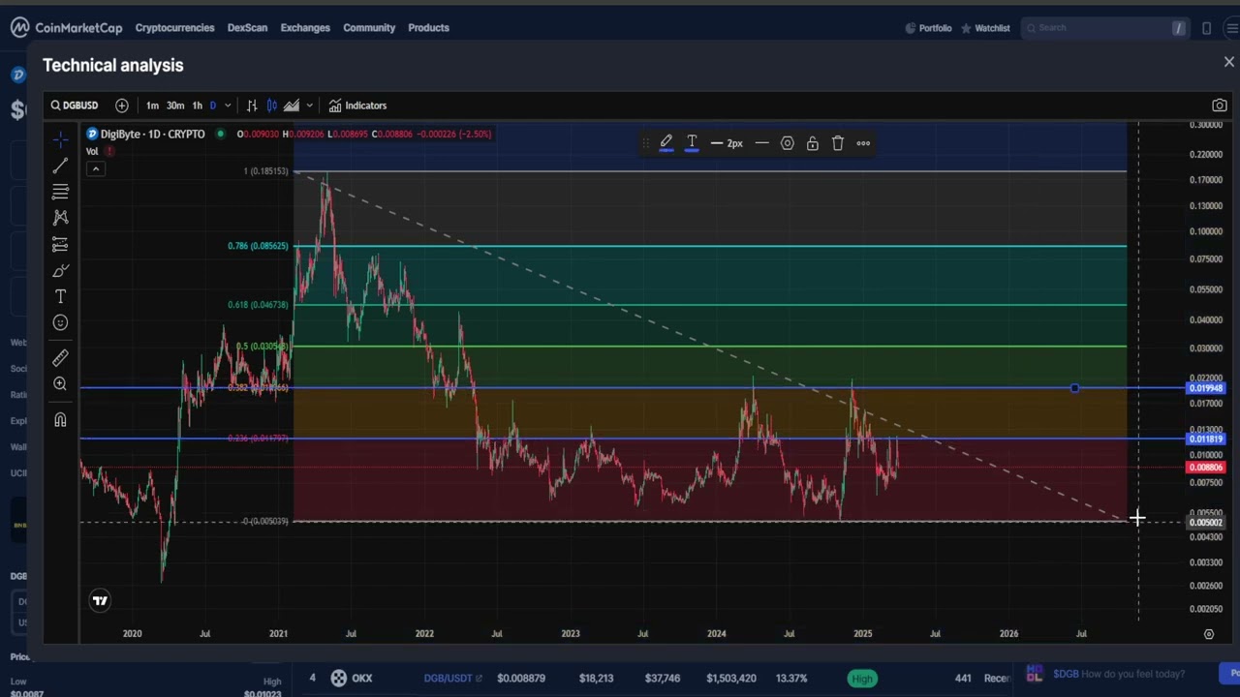Open the DGB/USDT market pair link
The image size is (1240, 697).
[x=452, y=679]
